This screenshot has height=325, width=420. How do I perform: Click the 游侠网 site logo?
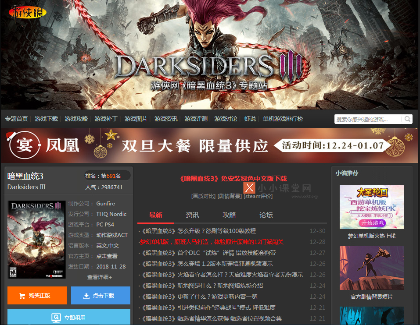click(27, 13)
